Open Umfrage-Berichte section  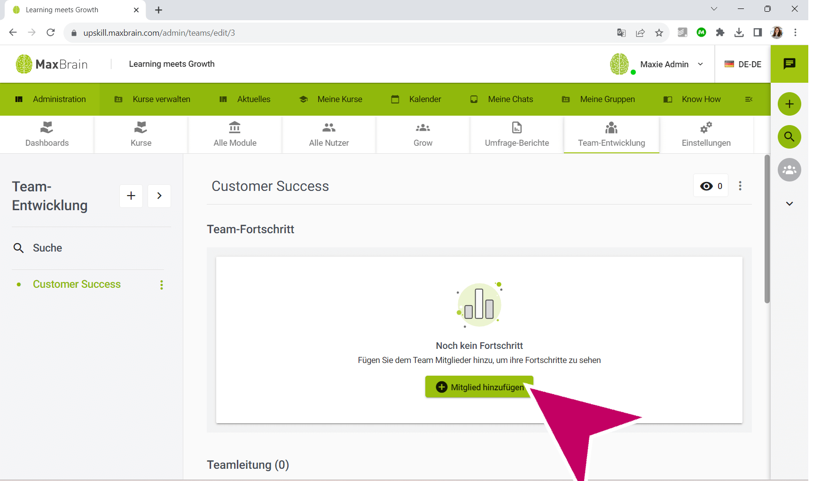coord(517,134)
